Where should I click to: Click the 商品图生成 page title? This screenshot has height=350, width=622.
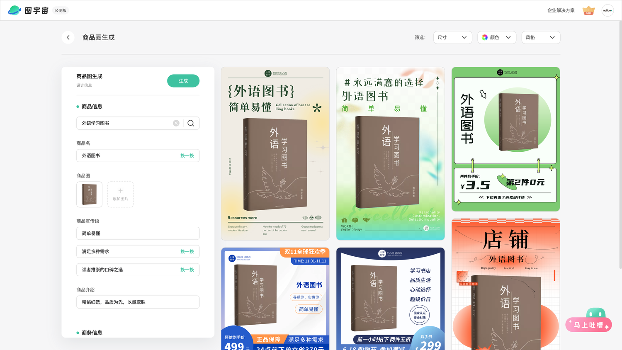(x=98, y=37)
